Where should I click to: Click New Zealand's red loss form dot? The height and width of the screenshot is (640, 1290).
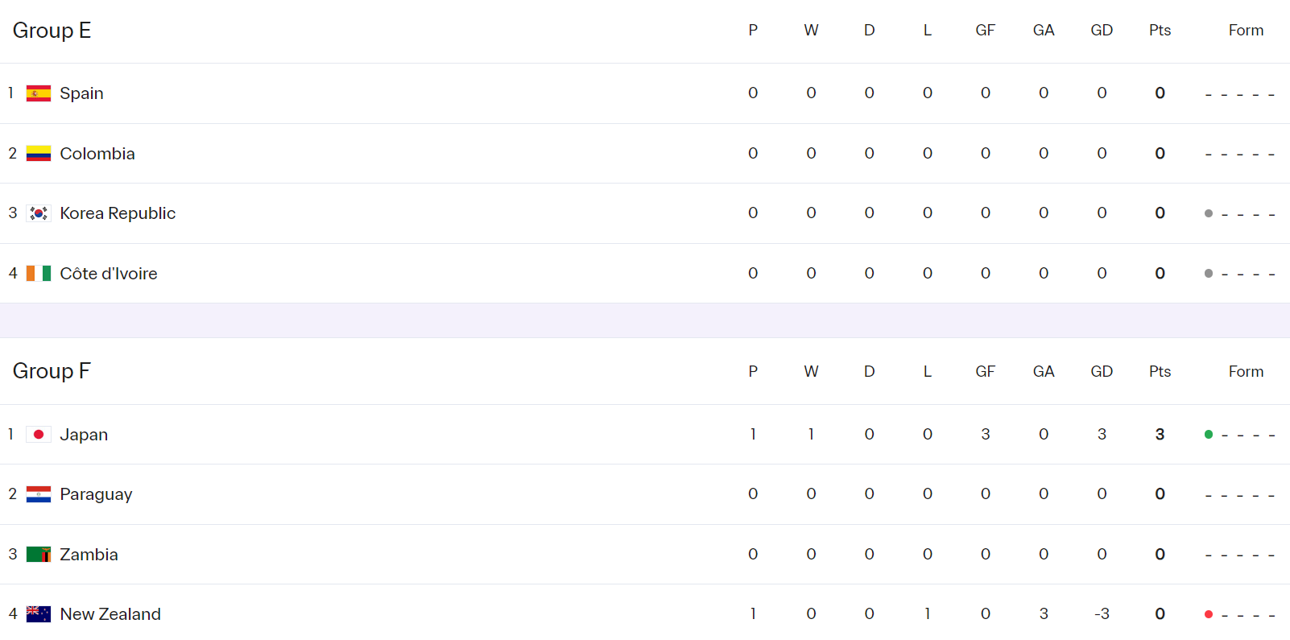pos(1209,614)
